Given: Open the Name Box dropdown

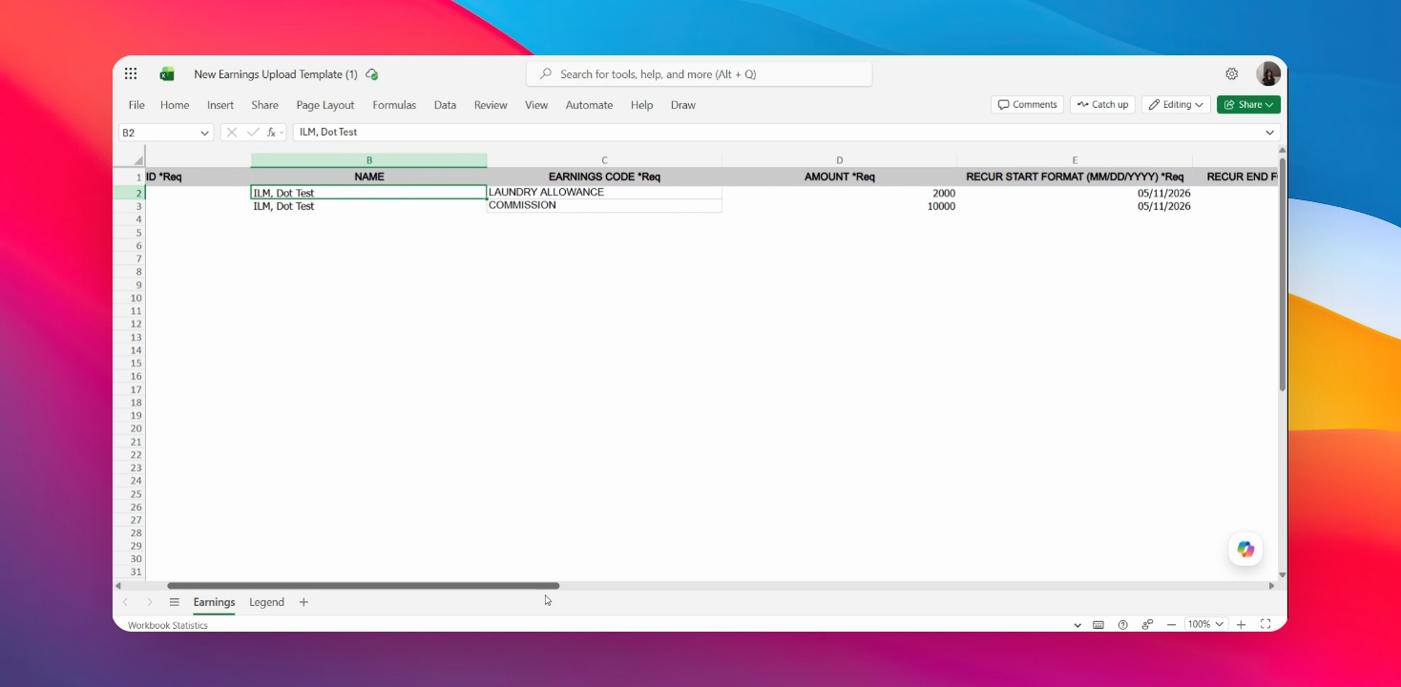Looking at the screenshot, I should pos(204,133).
